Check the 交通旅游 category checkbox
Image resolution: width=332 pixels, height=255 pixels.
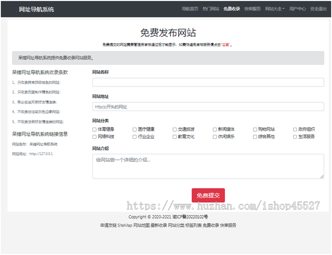[175, 130]
